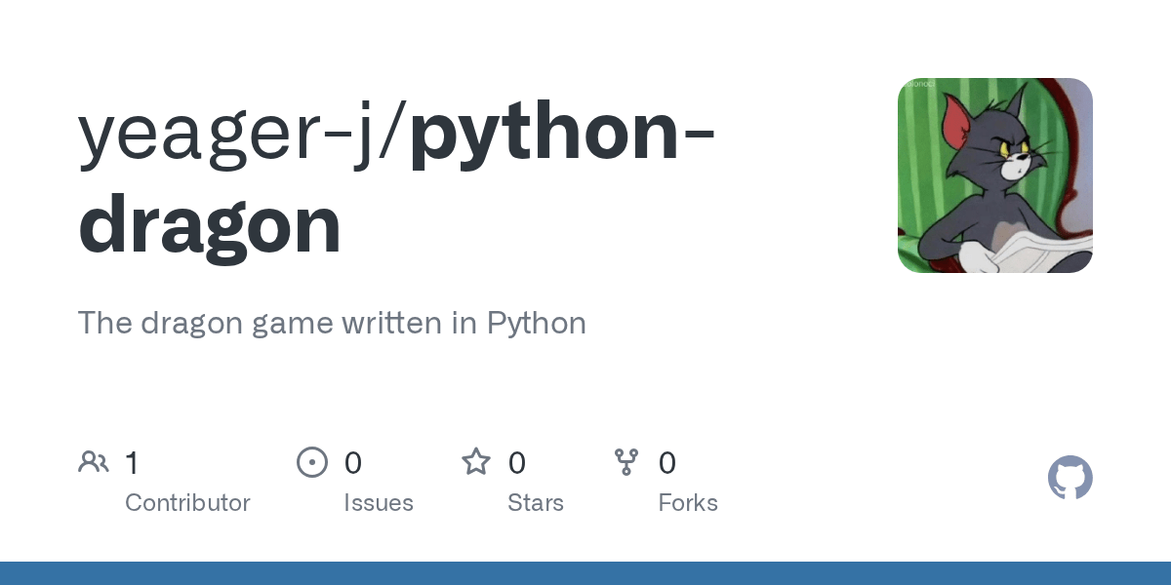Viewport: 1171px width, 585px height.
Task: Click the issues circle-dot icon
Action: tap(311, 462)
